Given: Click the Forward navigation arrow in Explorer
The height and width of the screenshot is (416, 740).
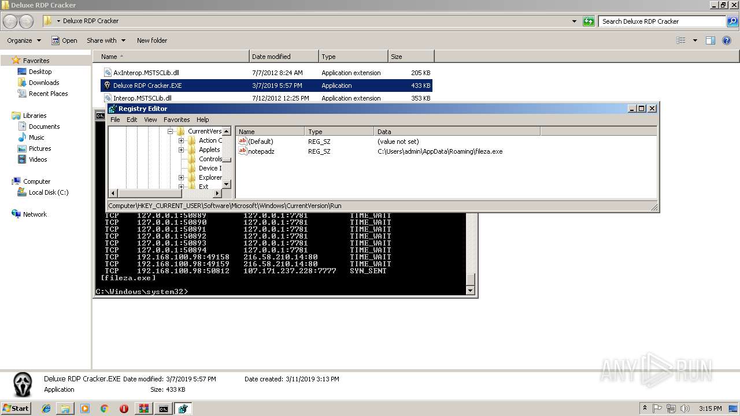Looking at the screenshot, I should coord(27,21).
